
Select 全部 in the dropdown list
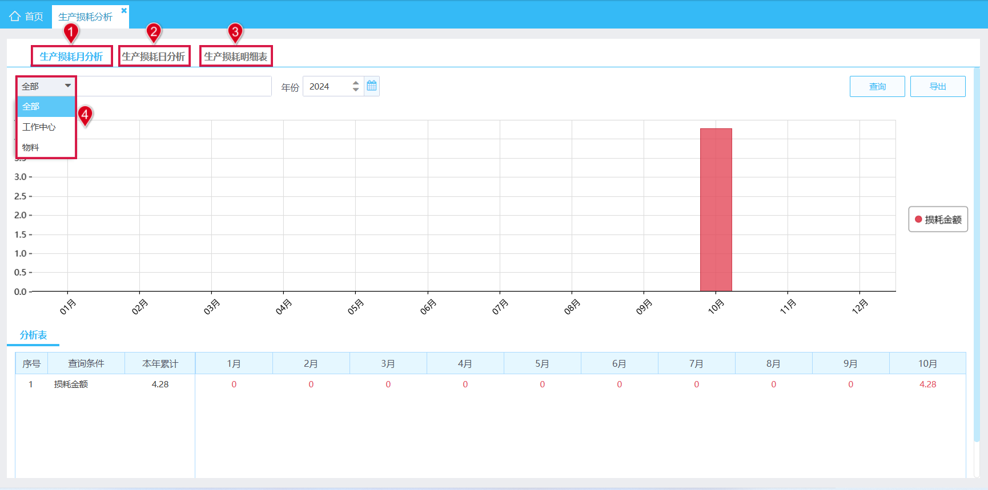click(46, 107)
